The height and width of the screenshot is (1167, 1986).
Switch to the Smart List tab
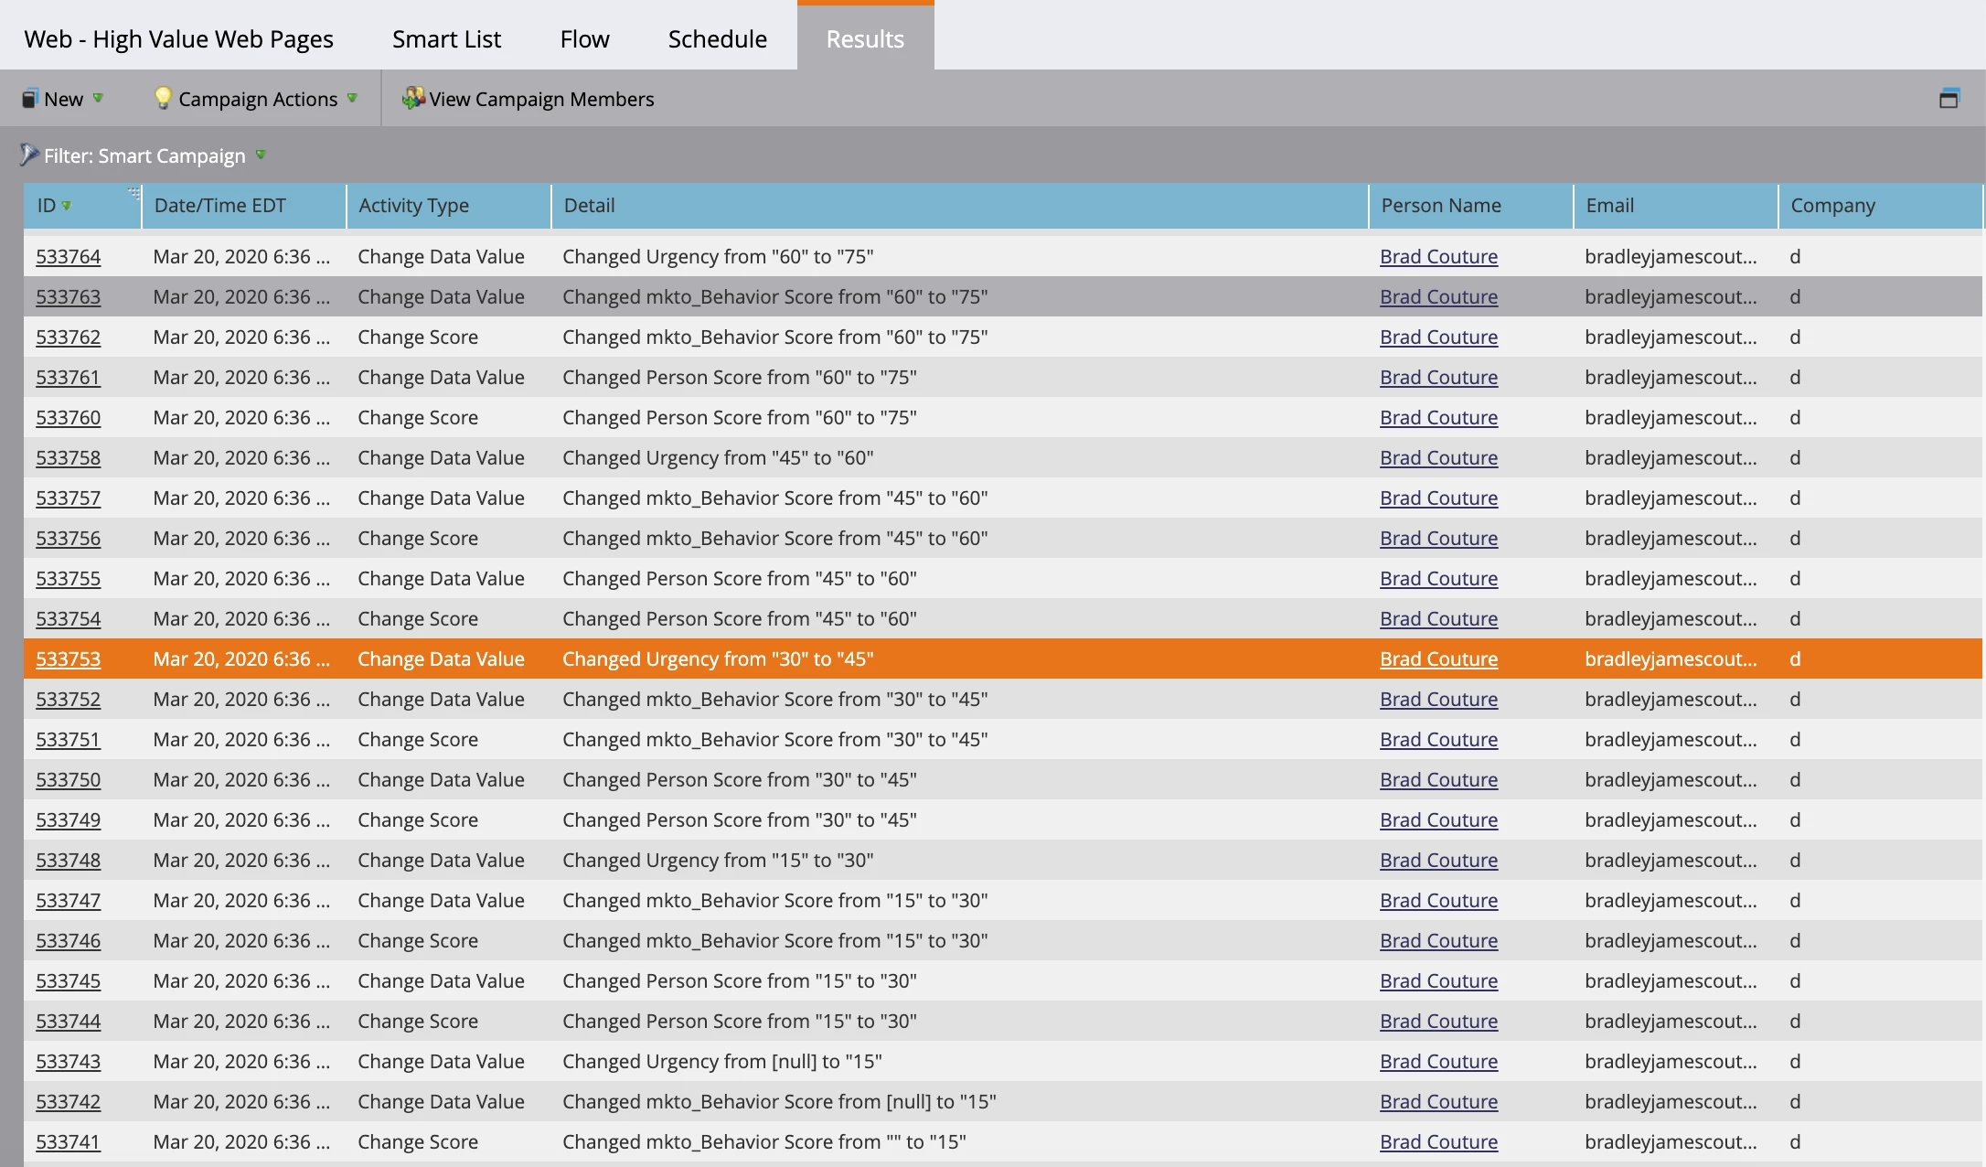pos(446,39)
